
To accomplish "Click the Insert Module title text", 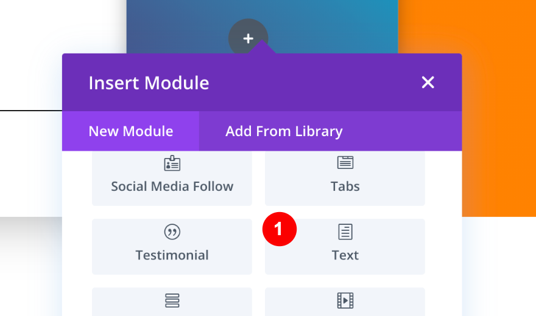I will (149, 83).
